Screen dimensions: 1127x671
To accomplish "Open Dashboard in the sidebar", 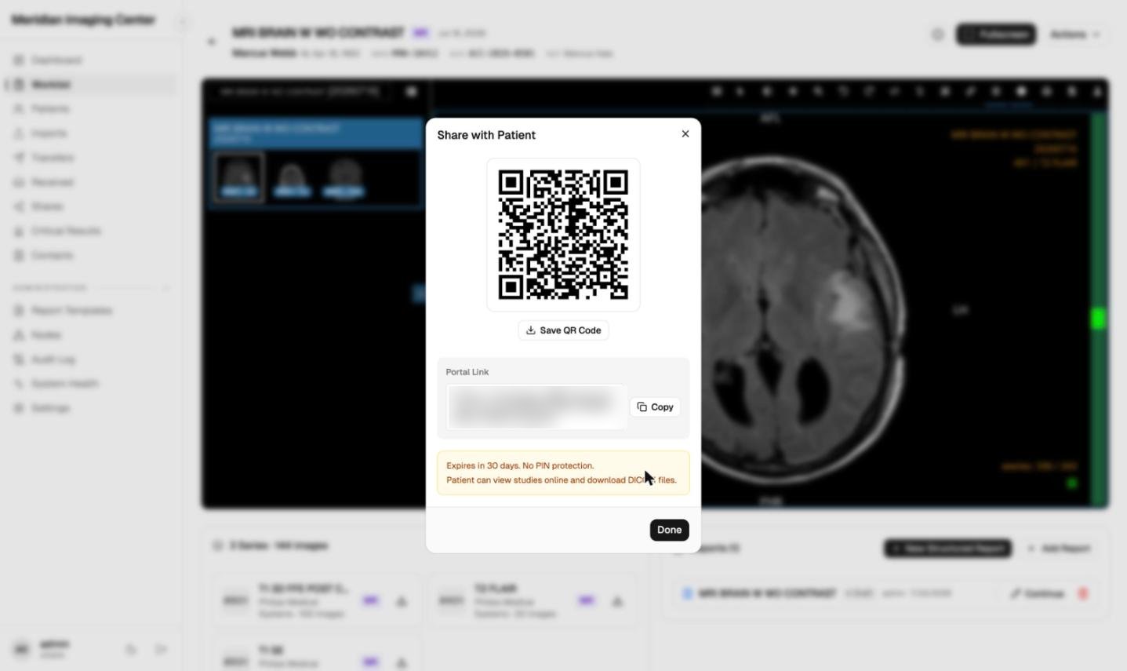I will 56,60.
